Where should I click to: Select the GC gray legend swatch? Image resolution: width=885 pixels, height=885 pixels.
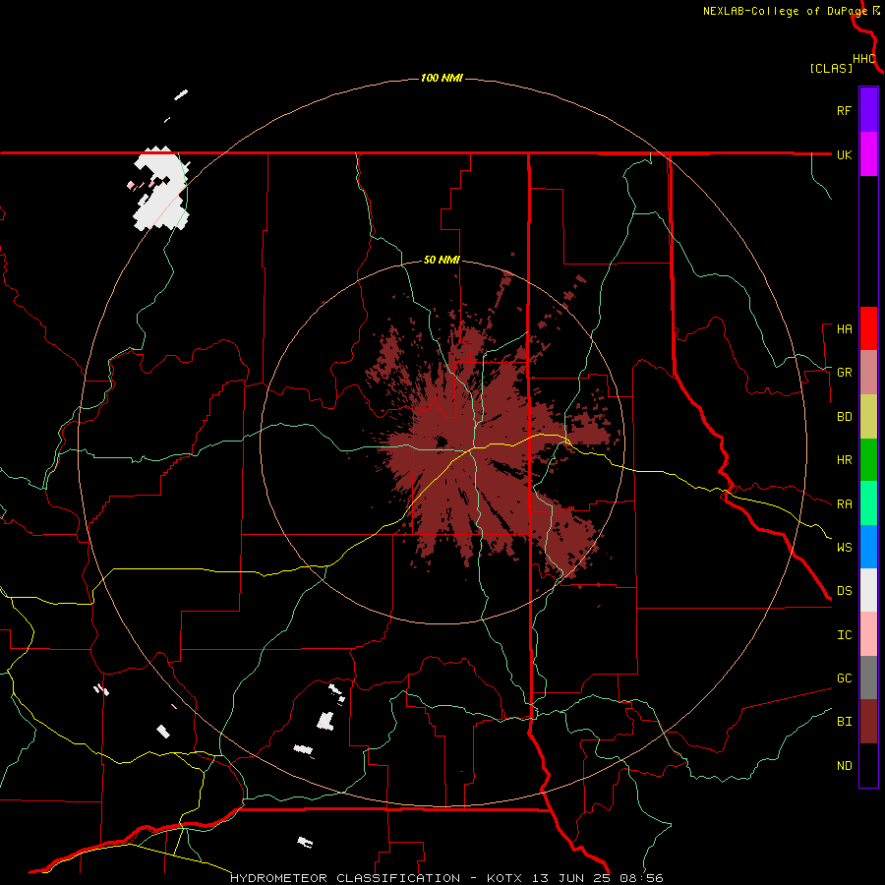(868, 678)
